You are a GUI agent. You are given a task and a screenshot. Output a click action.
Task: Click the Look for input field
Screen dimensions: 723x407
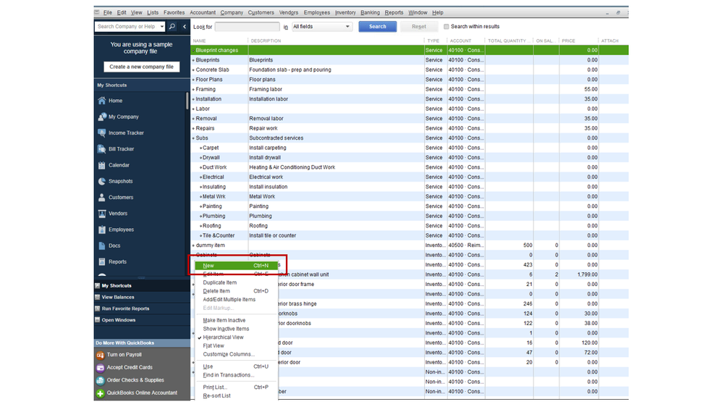[x=247, y=27]
